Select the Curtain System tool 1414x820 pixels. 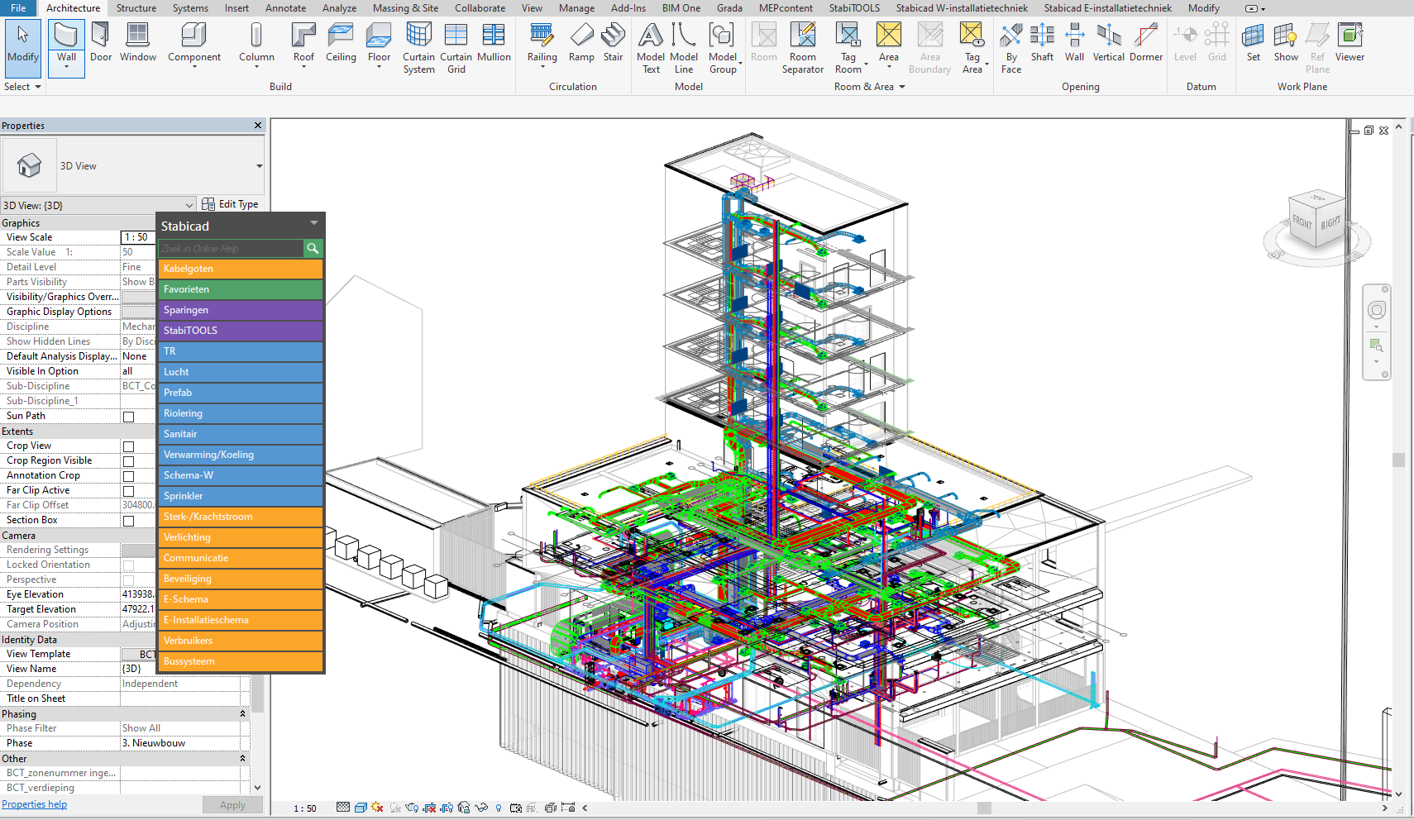418,48
